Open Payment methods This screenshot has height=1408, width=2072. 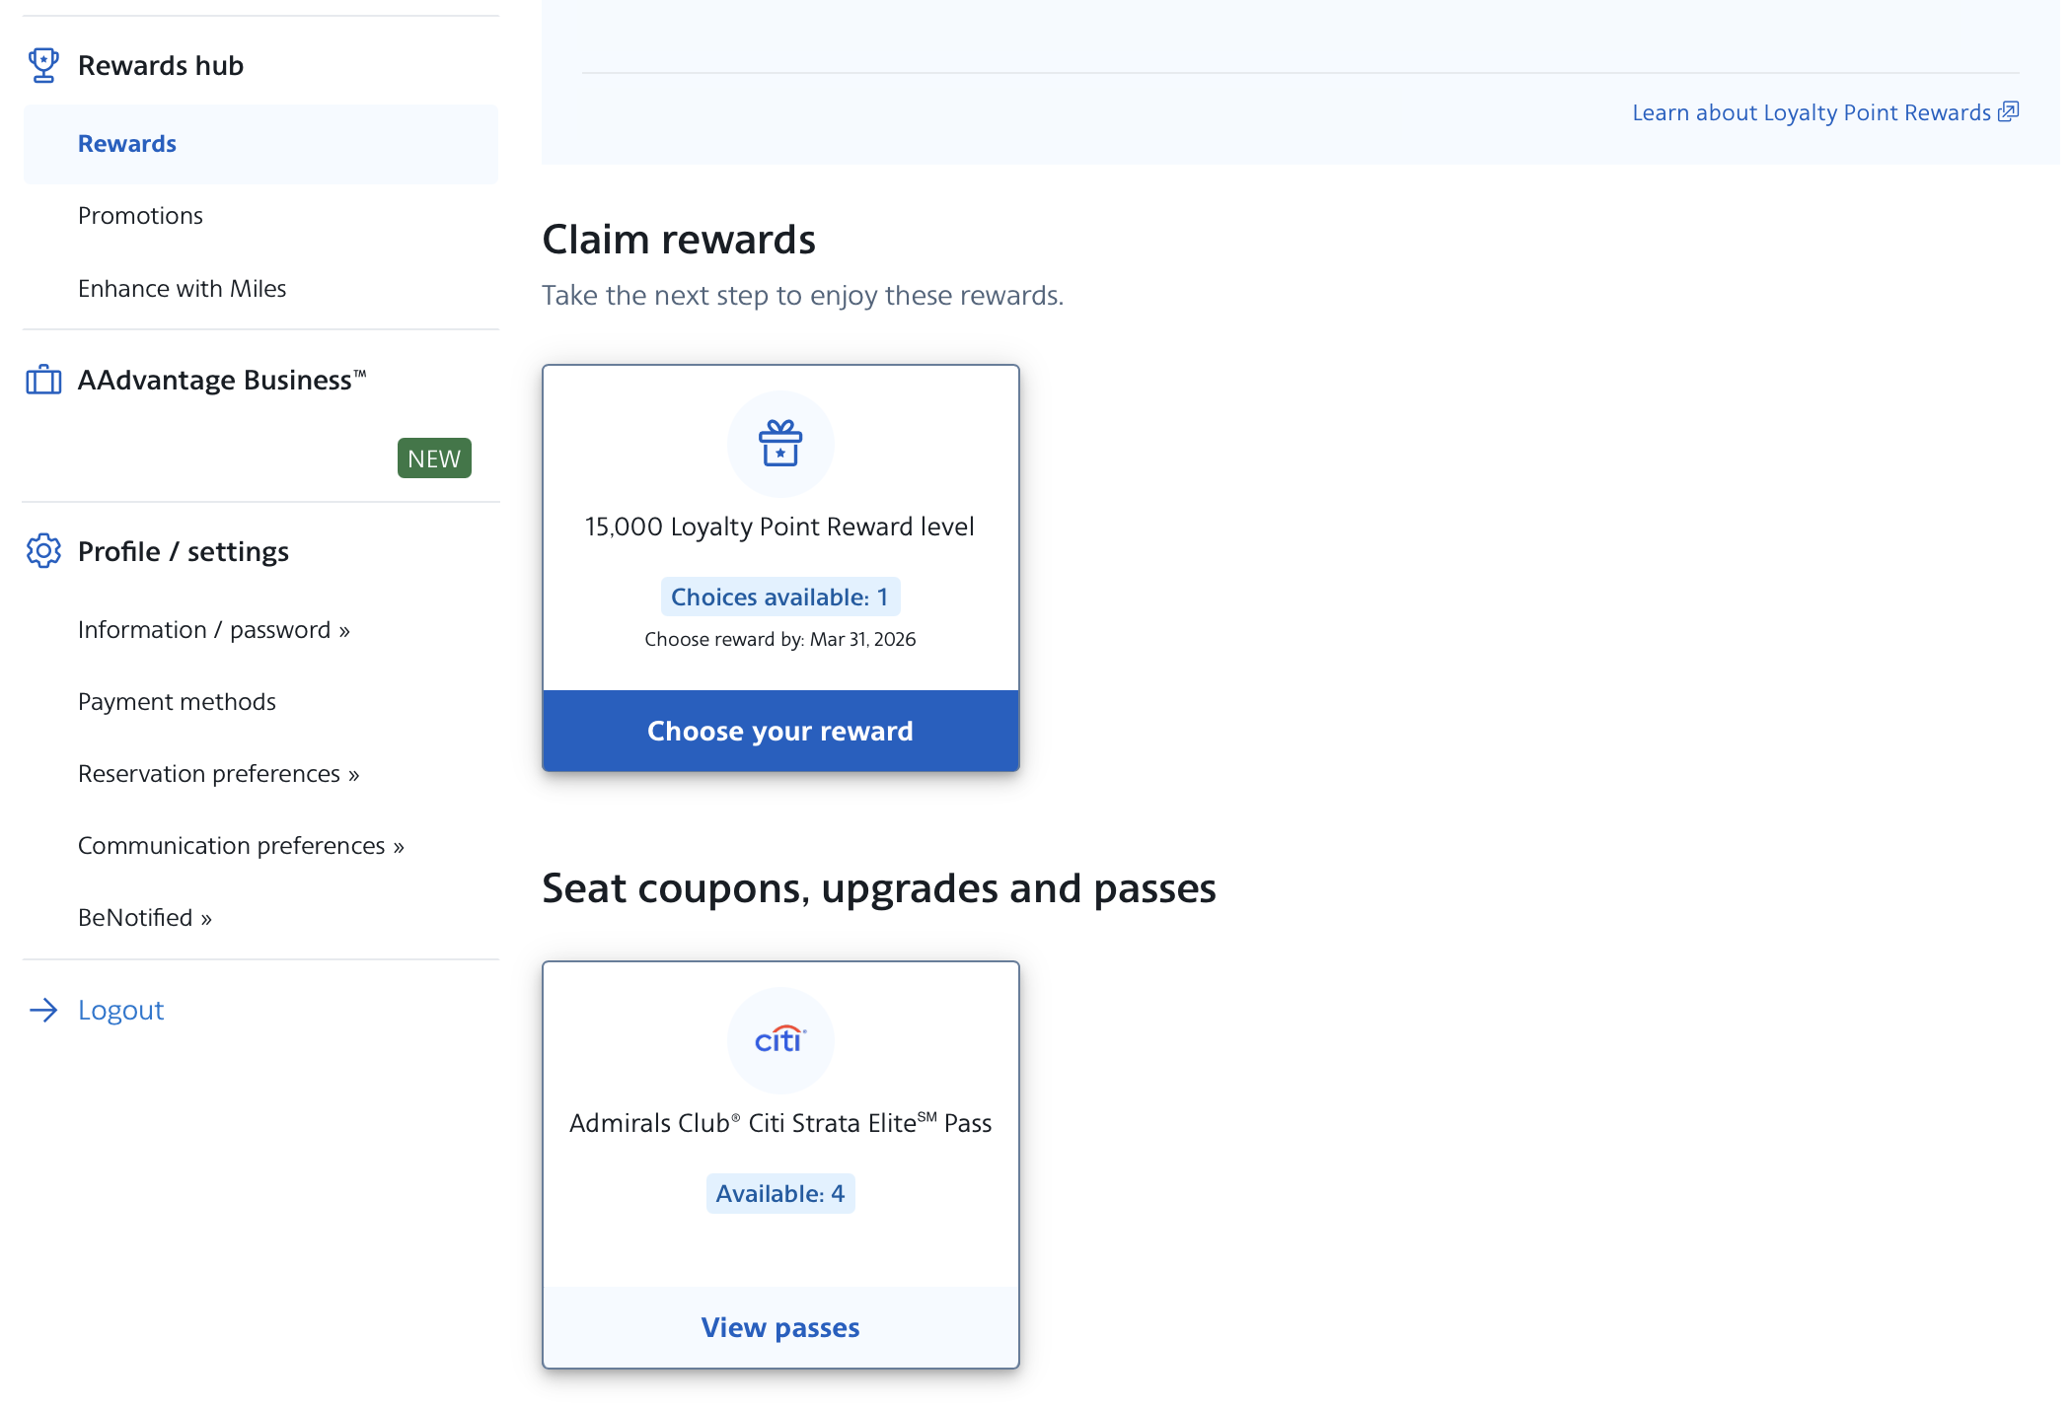[x=177, y=701]
